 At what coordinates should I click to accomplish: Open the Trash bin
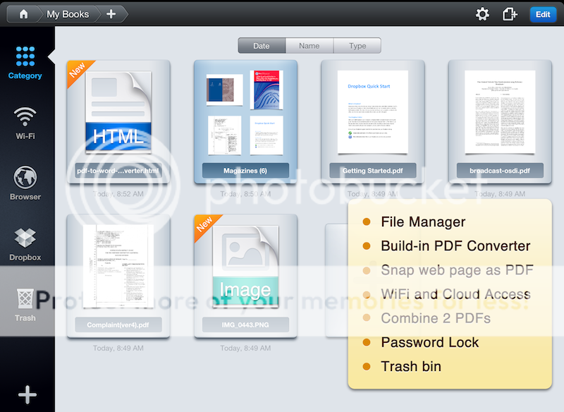[25, 305]
